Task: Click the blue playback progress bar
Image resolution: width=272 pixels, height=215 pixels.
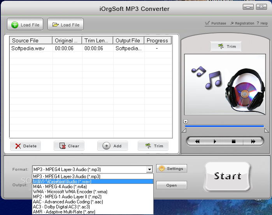Action: (x=225, y=126)
